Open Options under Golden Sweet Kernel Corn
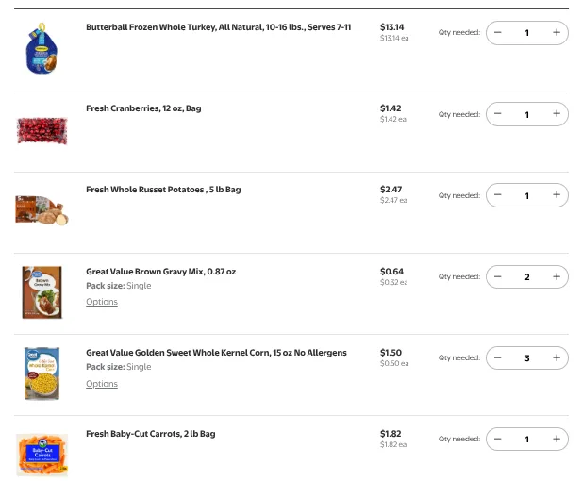 tap(102, 384)
